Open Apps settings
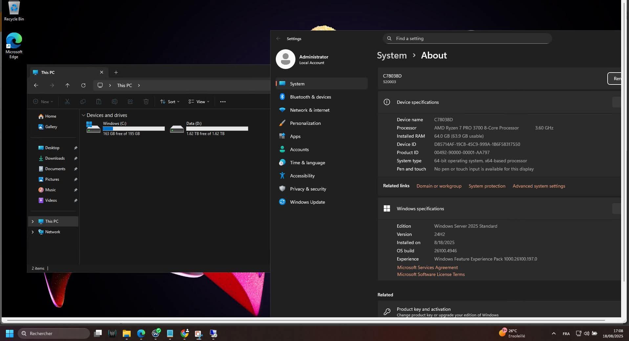629x341 pixels. (x=321, y=136)
